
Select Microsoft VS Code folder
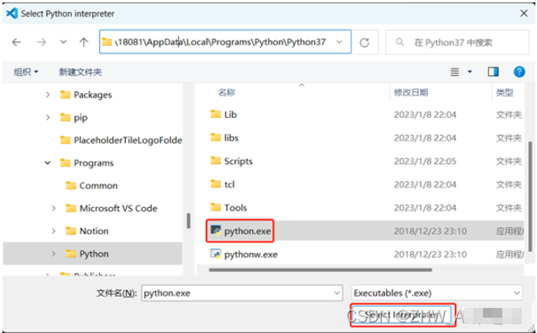click(x=111, y=209)
